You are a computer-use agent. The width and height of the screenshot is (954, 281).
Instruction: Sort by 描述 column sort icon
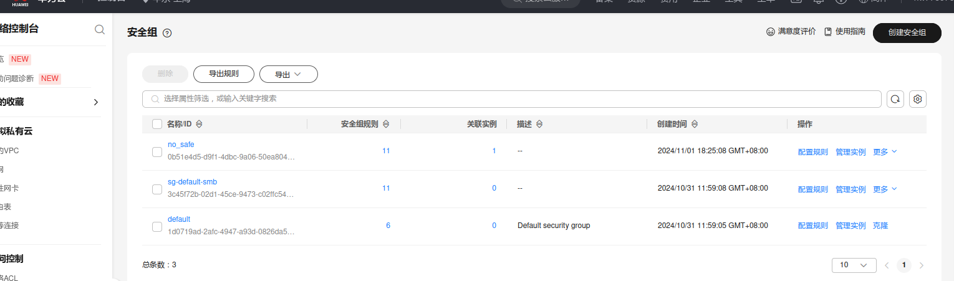539,124
